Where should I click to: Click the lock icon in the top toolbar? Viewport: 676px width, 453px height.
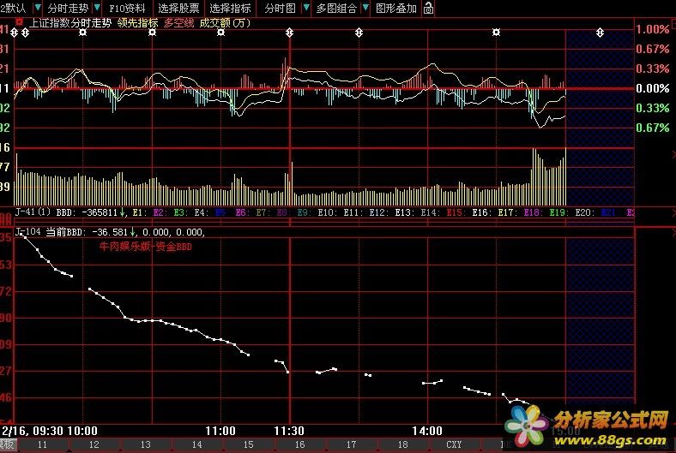pos(428,8)
